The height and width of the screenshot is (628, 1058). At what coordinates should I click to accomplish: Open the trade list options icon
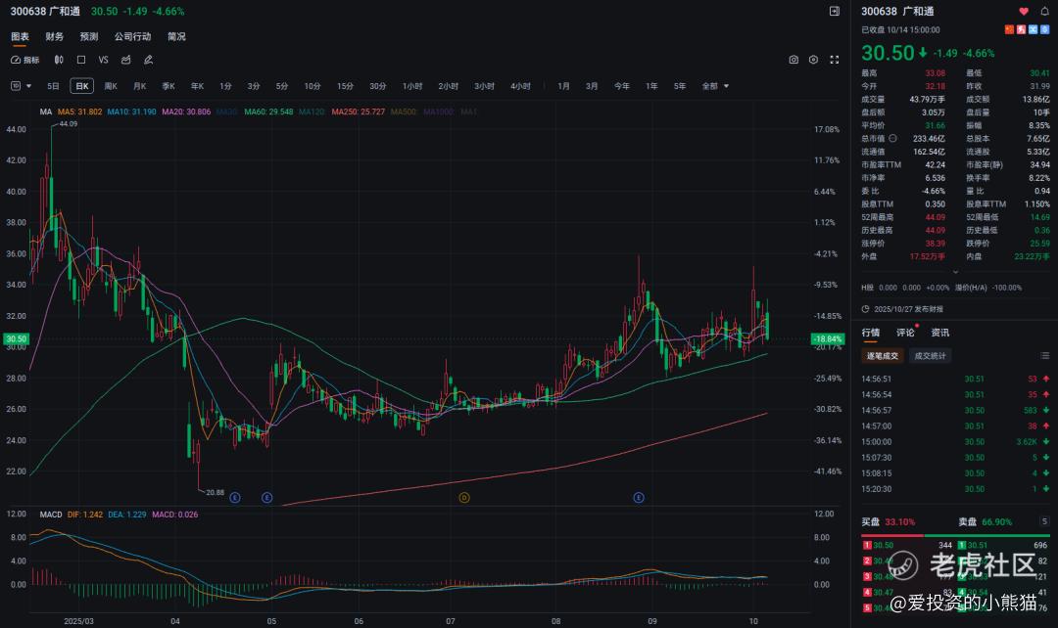click(x=1044, y=356)
